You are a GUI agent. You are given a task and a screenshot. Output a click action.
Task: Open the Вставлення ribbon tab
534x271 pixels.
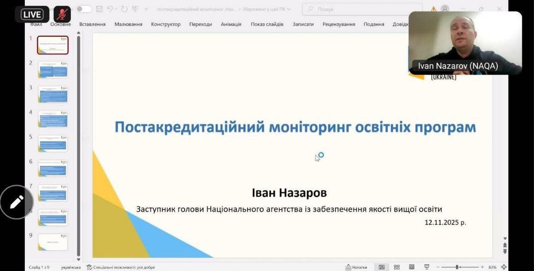92,24
